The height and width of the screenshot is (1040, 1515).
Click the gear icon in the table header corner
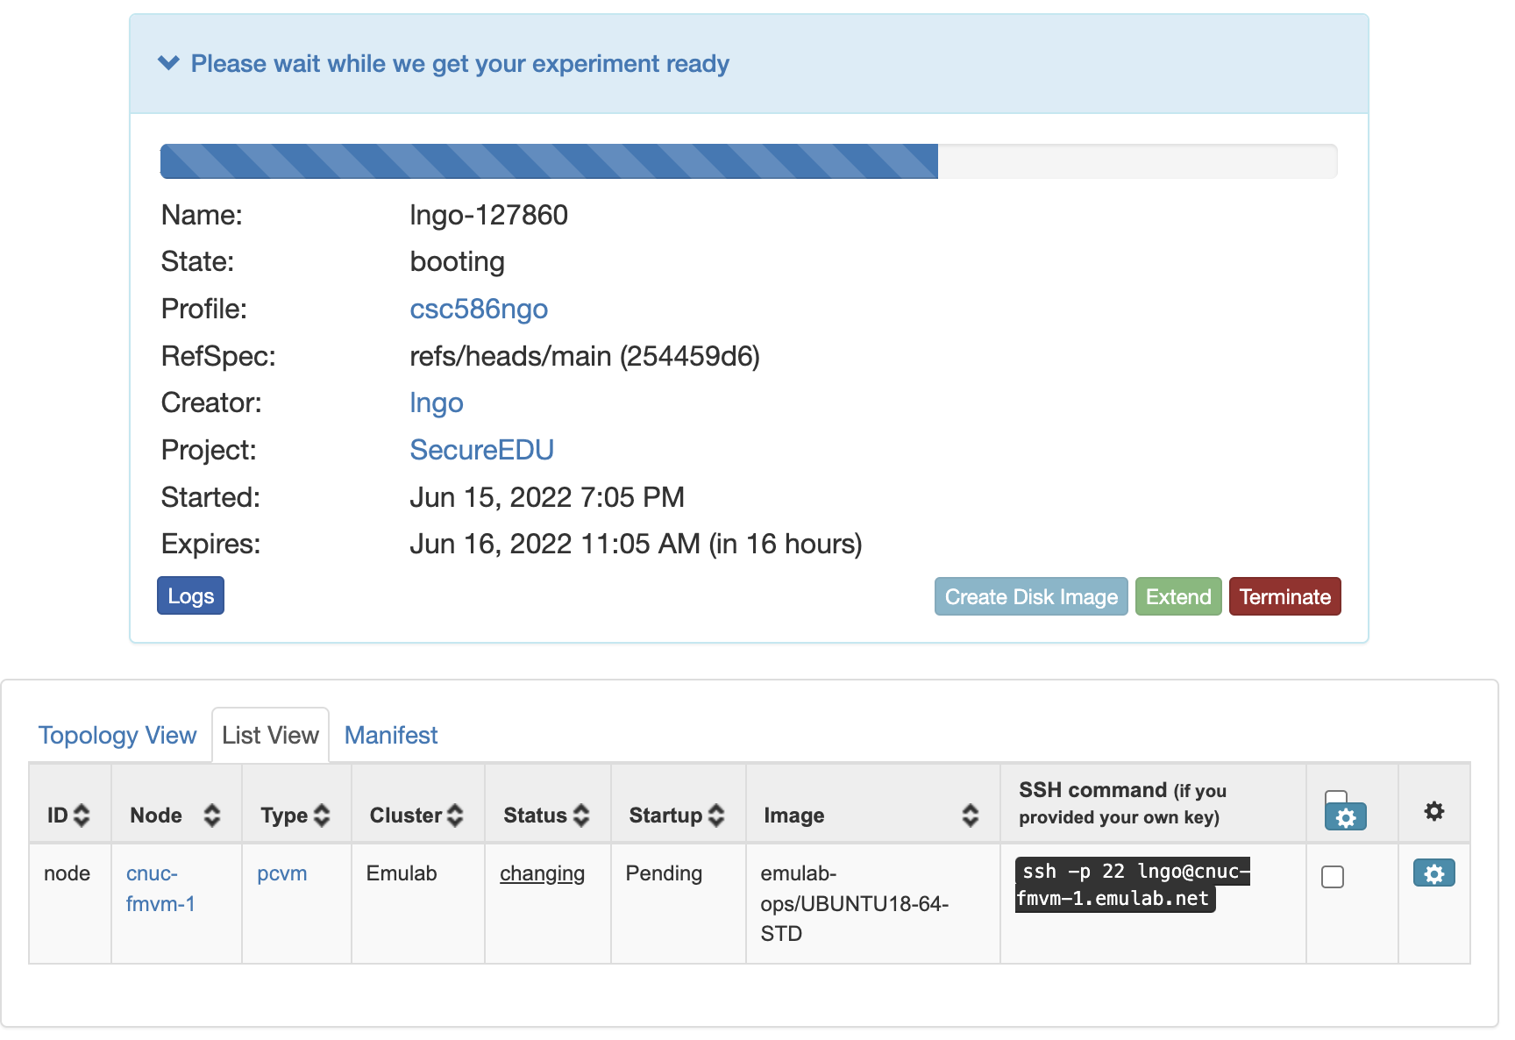coord(1433,811)
